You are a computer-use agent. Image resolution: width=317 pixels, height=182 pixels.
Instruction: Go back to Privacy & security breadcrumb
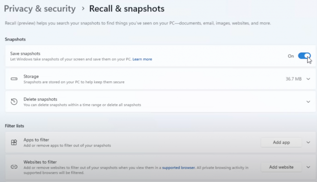[40, 9]
